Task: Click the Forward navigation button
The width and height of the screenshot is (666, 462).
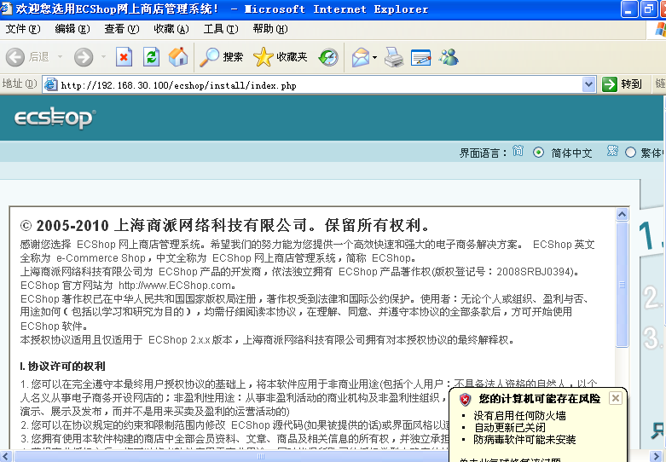Action: pyautogui.click(x=84, y=57)
